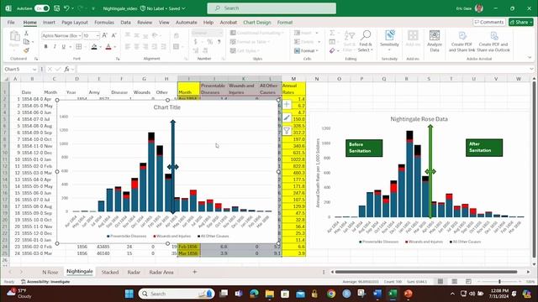
Task: Click the Chart Elements plus button
Action: (x=287, y=104)
